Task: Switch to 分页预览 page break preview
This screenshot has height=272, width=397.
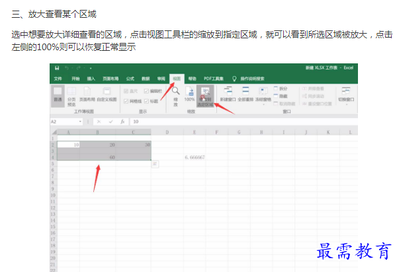Action: [71, 97]
